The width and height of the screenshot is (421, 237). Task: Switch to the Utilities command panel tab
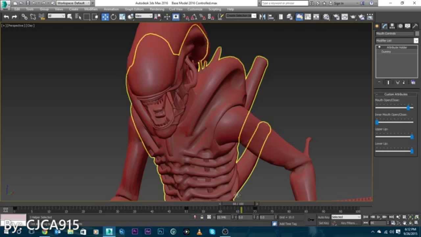click(415, 26)
